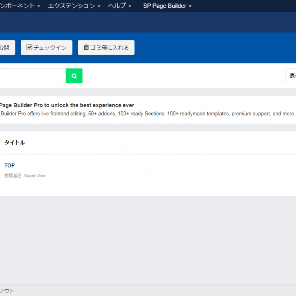Open the 表示 dropdown on the right
This screenshot has width=296, height=296.
pyautogui.click(x=292, y=76)
